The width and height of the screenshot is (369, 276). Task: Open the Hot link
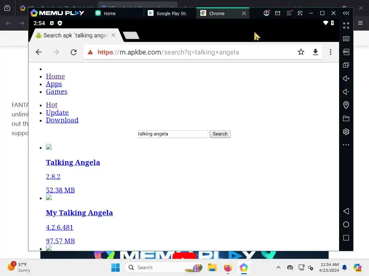pyautogui.click(x=52, y=105)
